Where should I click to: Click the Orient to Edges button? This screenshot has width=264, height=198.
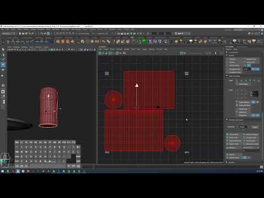(251, 134)
